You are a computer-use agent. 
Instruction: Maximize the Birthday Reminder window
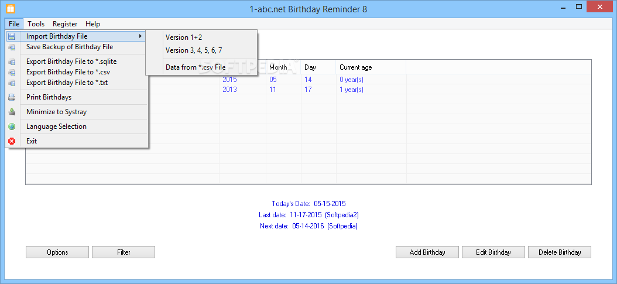click(x=578, y=6)
